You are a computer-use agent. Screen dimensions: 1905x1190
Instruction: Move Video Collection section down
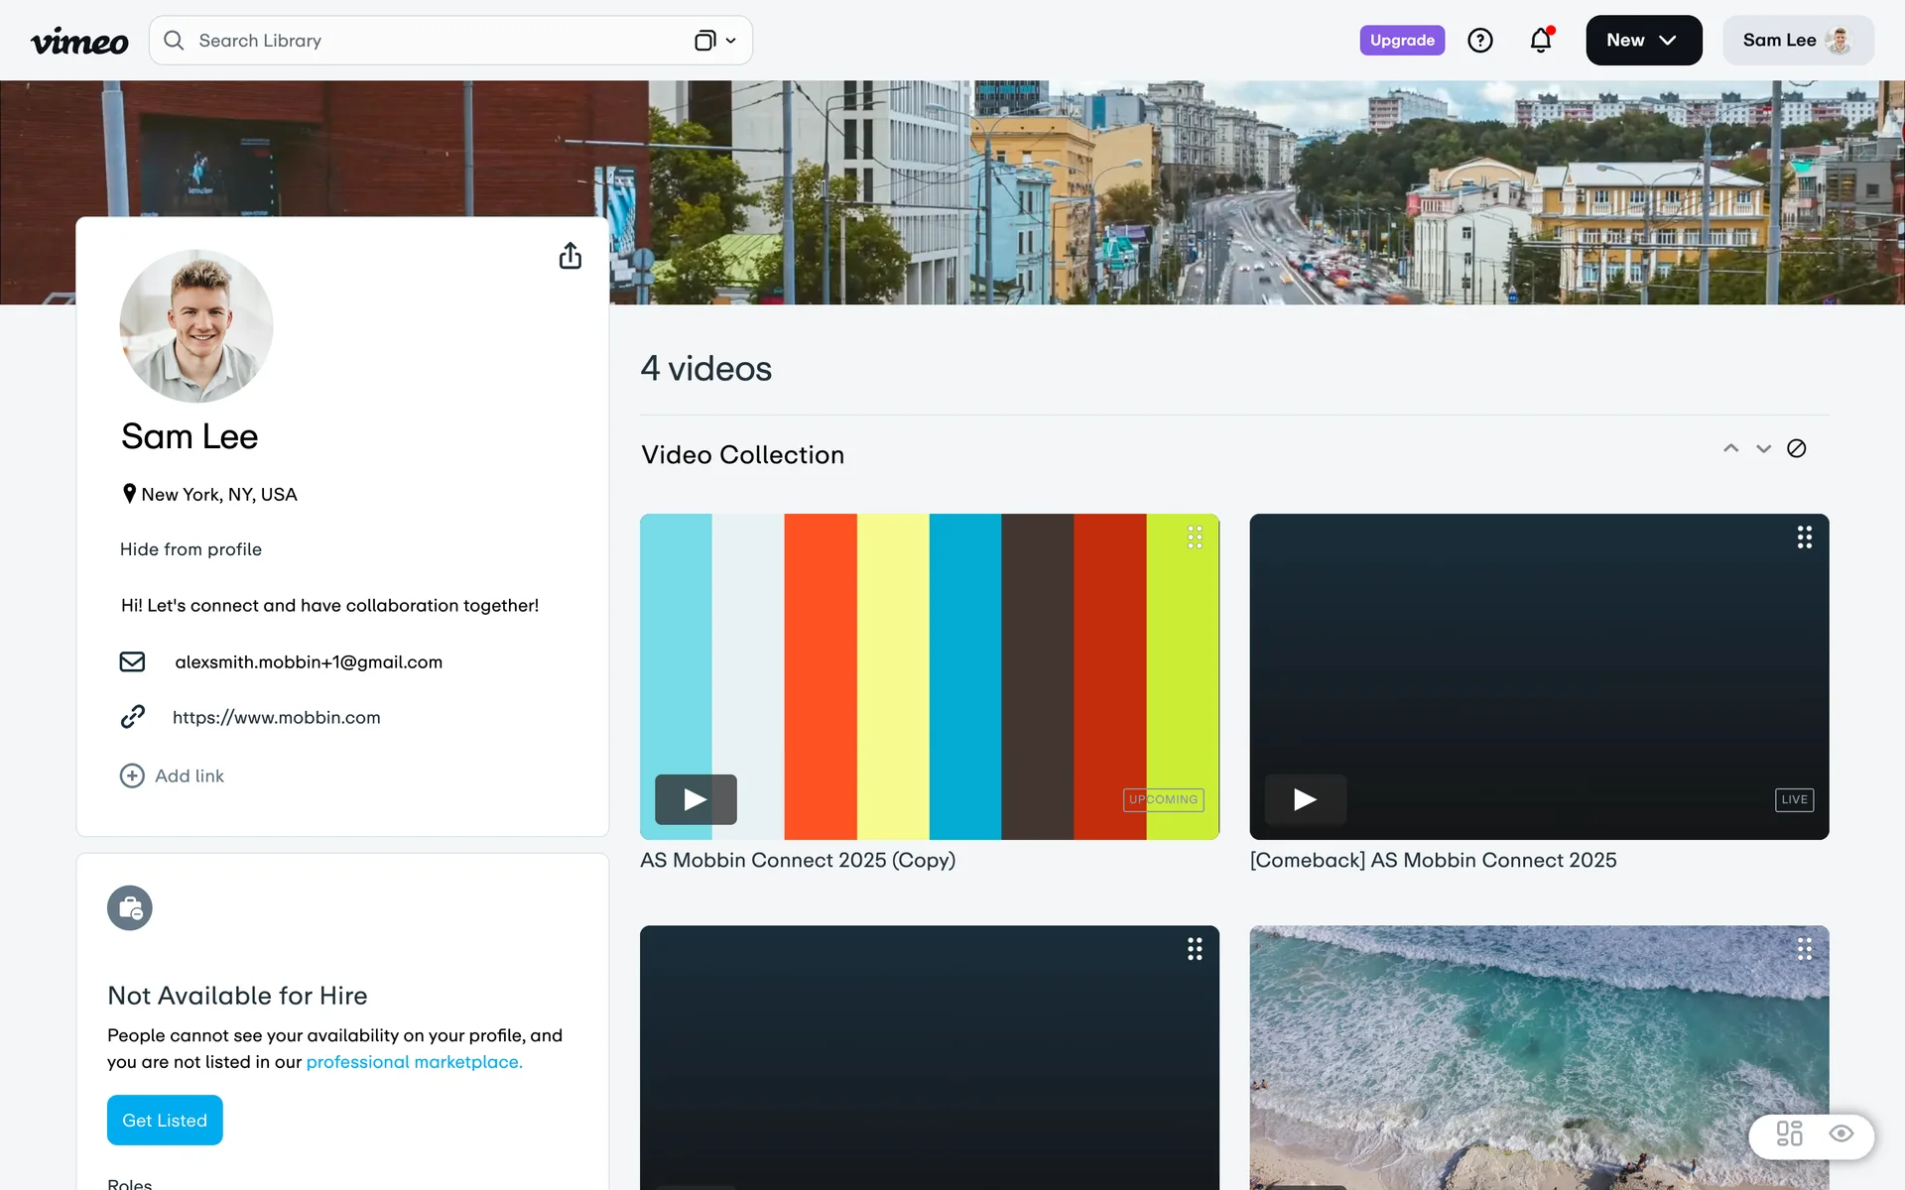tap(1763, 449)
